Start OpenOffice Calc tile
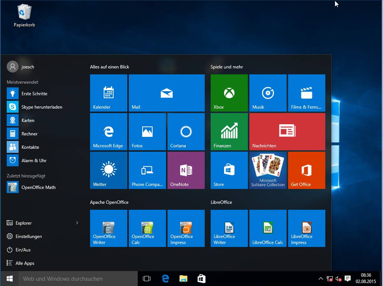The width and height of the screenshot is (383, 286). click(x=147, y=228)
